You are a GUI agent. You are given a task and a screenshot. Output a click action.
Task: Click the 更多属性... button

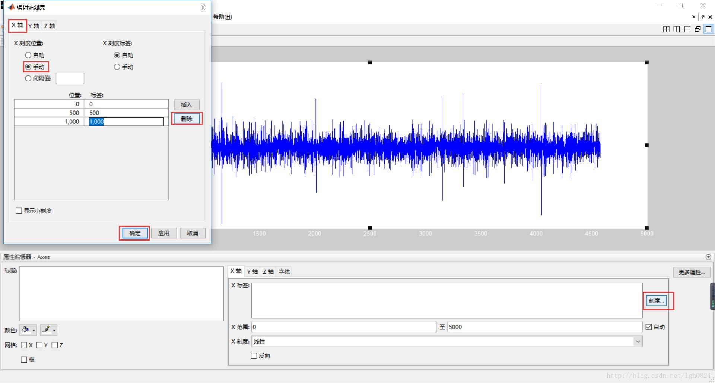[x=692, y=272]
